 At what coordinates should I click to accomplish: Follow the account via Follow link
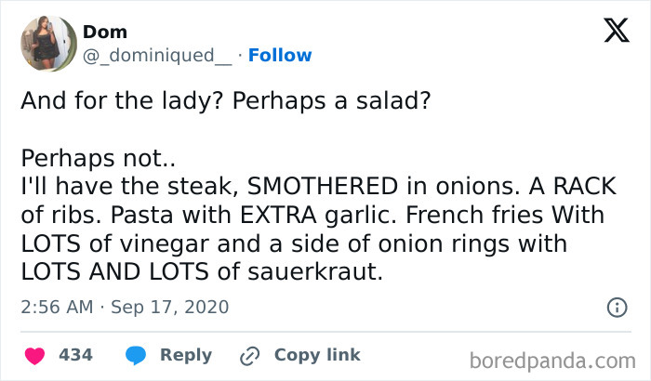280,56
